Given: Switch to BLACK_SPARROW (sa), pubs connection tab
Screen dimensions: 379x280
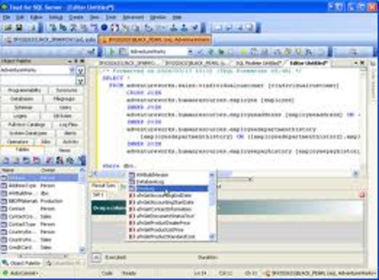Looking at the screenshot, I should coord(50,40).
